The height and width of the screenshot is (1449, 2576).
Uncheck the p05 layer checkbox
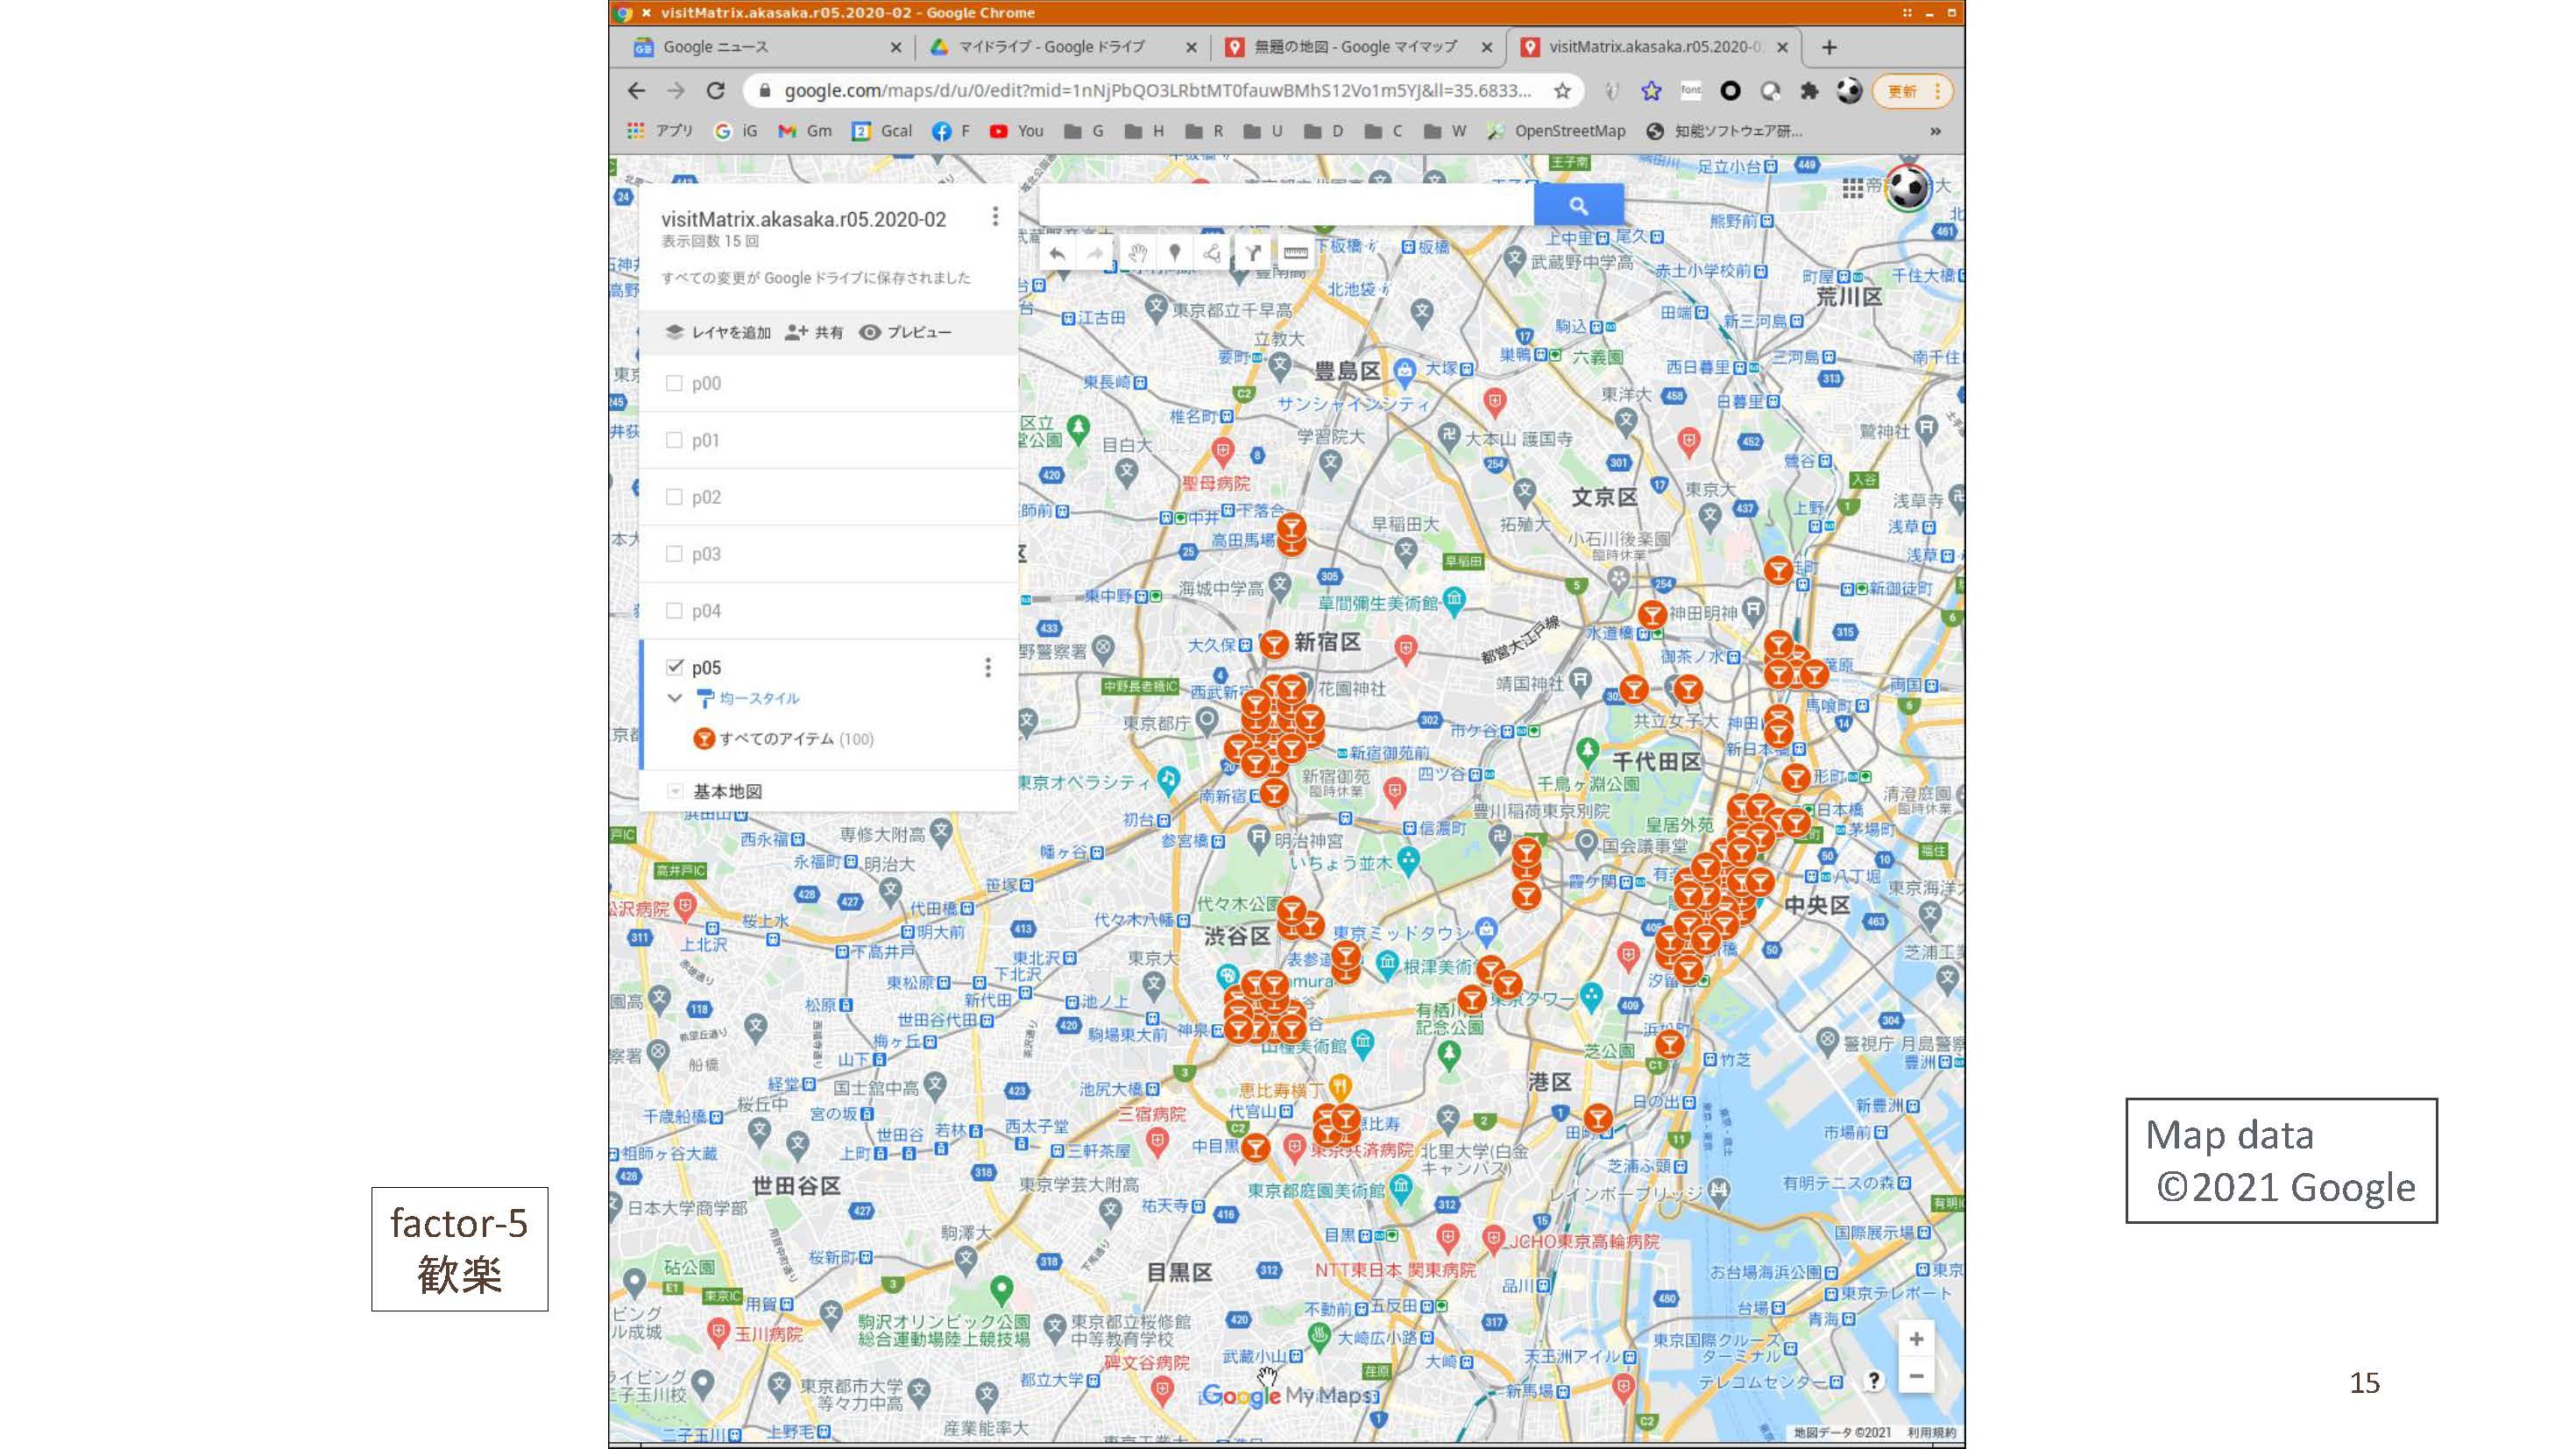tap(674, 667)
